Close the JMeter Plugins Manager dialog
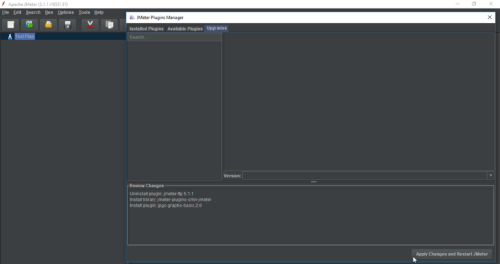500x264 pixels. [490, 18]
